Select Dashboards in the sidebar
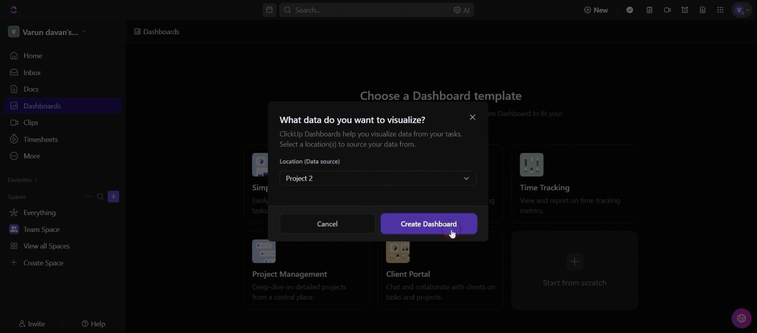This screenshot has height=333, width=757. coord(63,106)
